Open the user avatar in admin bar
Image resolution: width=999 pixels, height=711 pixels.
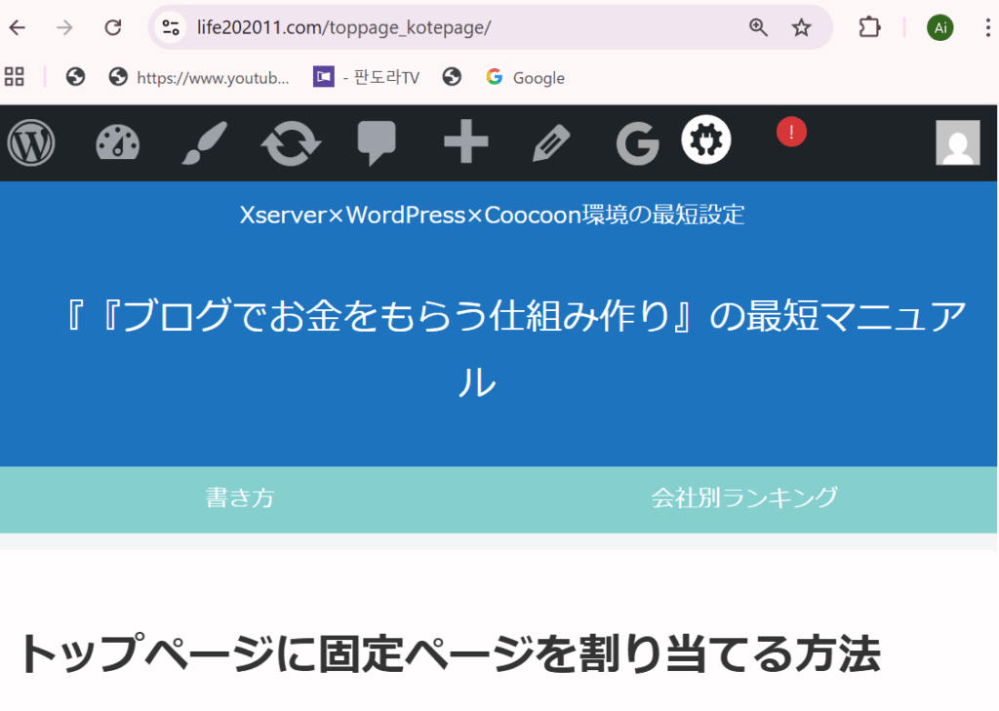(x=957, y=143)
